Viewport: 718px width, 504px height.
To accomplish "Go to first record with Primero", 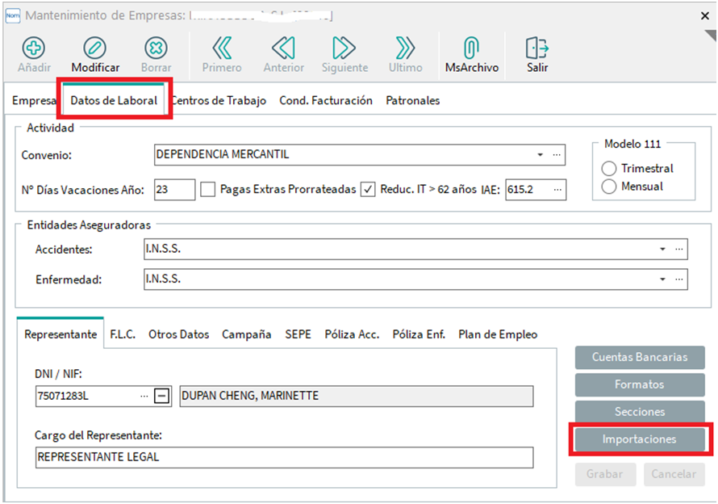I will pyautogui.click(x=221, y=48).
